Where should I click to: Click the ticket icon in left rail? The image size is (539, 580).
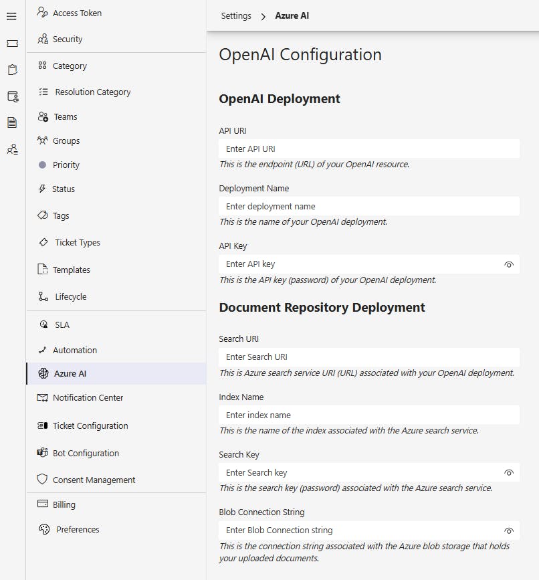coord(12,43)
